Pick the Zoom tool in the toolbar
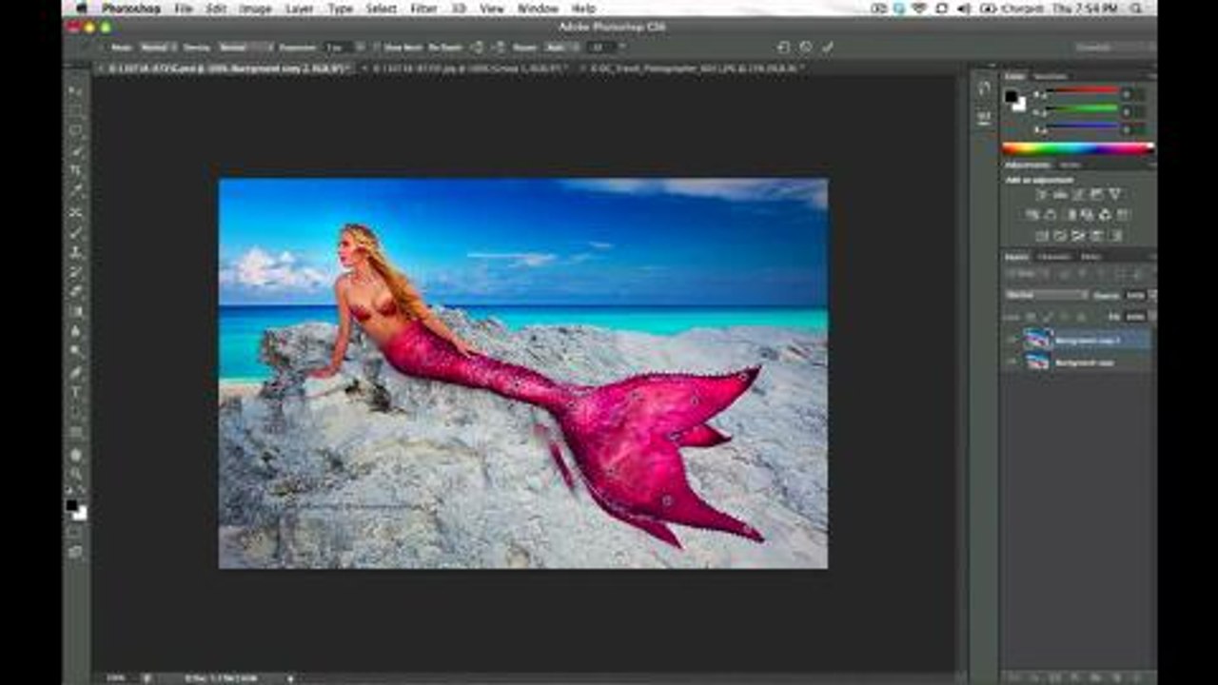 pos(76,473)
